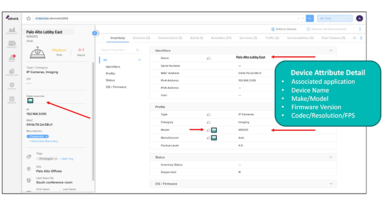
Task: Switch to the Alerts (1) tab
Action: click(196, 38)
